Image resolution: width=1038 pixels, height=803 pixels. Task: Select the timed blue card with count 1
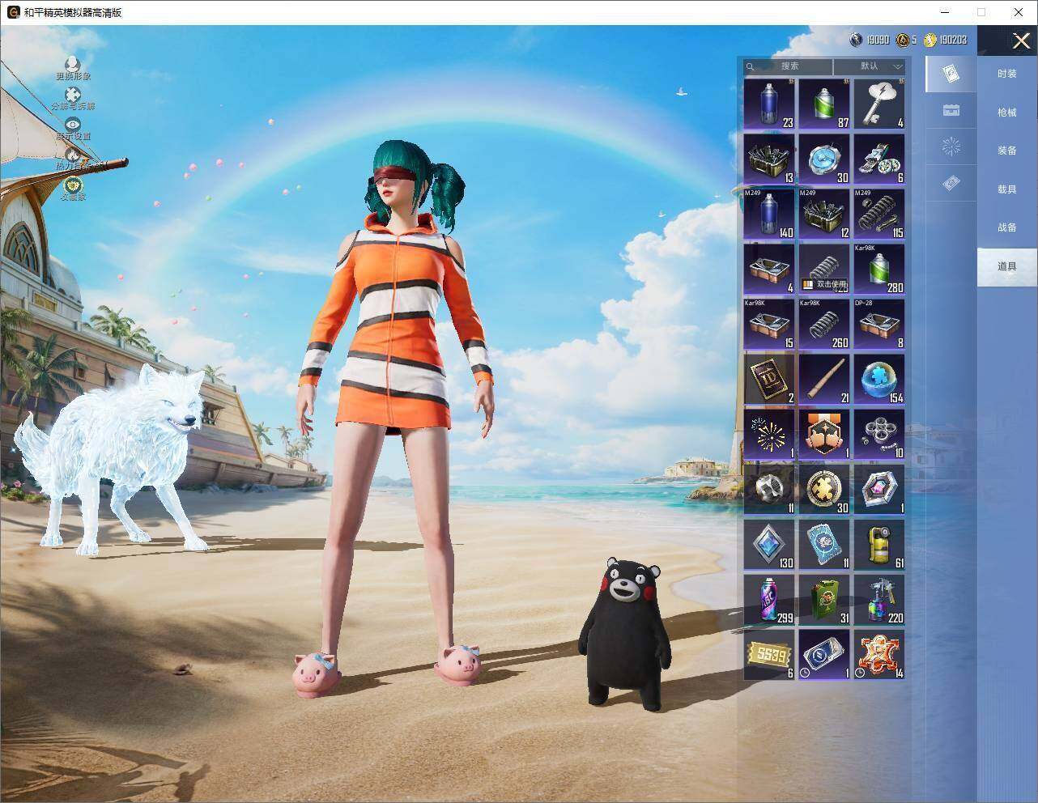pyautogui.click(x=824, y=654)
